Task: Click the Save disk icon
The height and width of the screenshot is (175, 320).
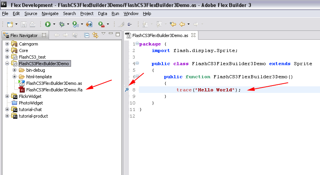Action: click(x=24, y=24)
